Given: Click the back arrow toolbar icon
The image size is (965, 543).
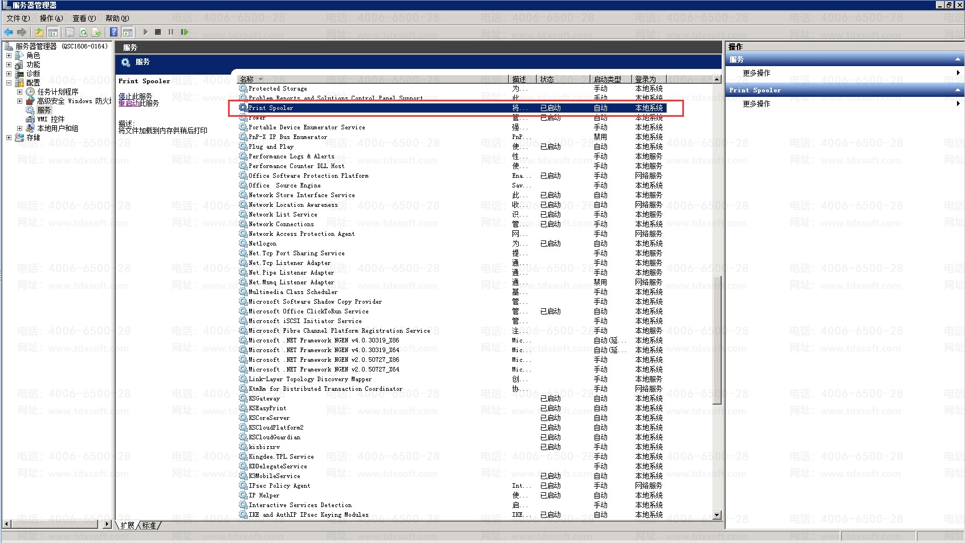Looking at the screenshot, I should [9, 32].
